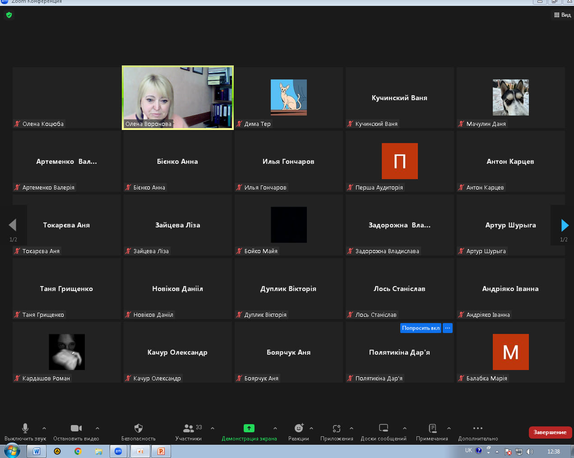Stop camera with Остановить видео
The width and height of the screenshot is (574, 458).
coord(76,428)
